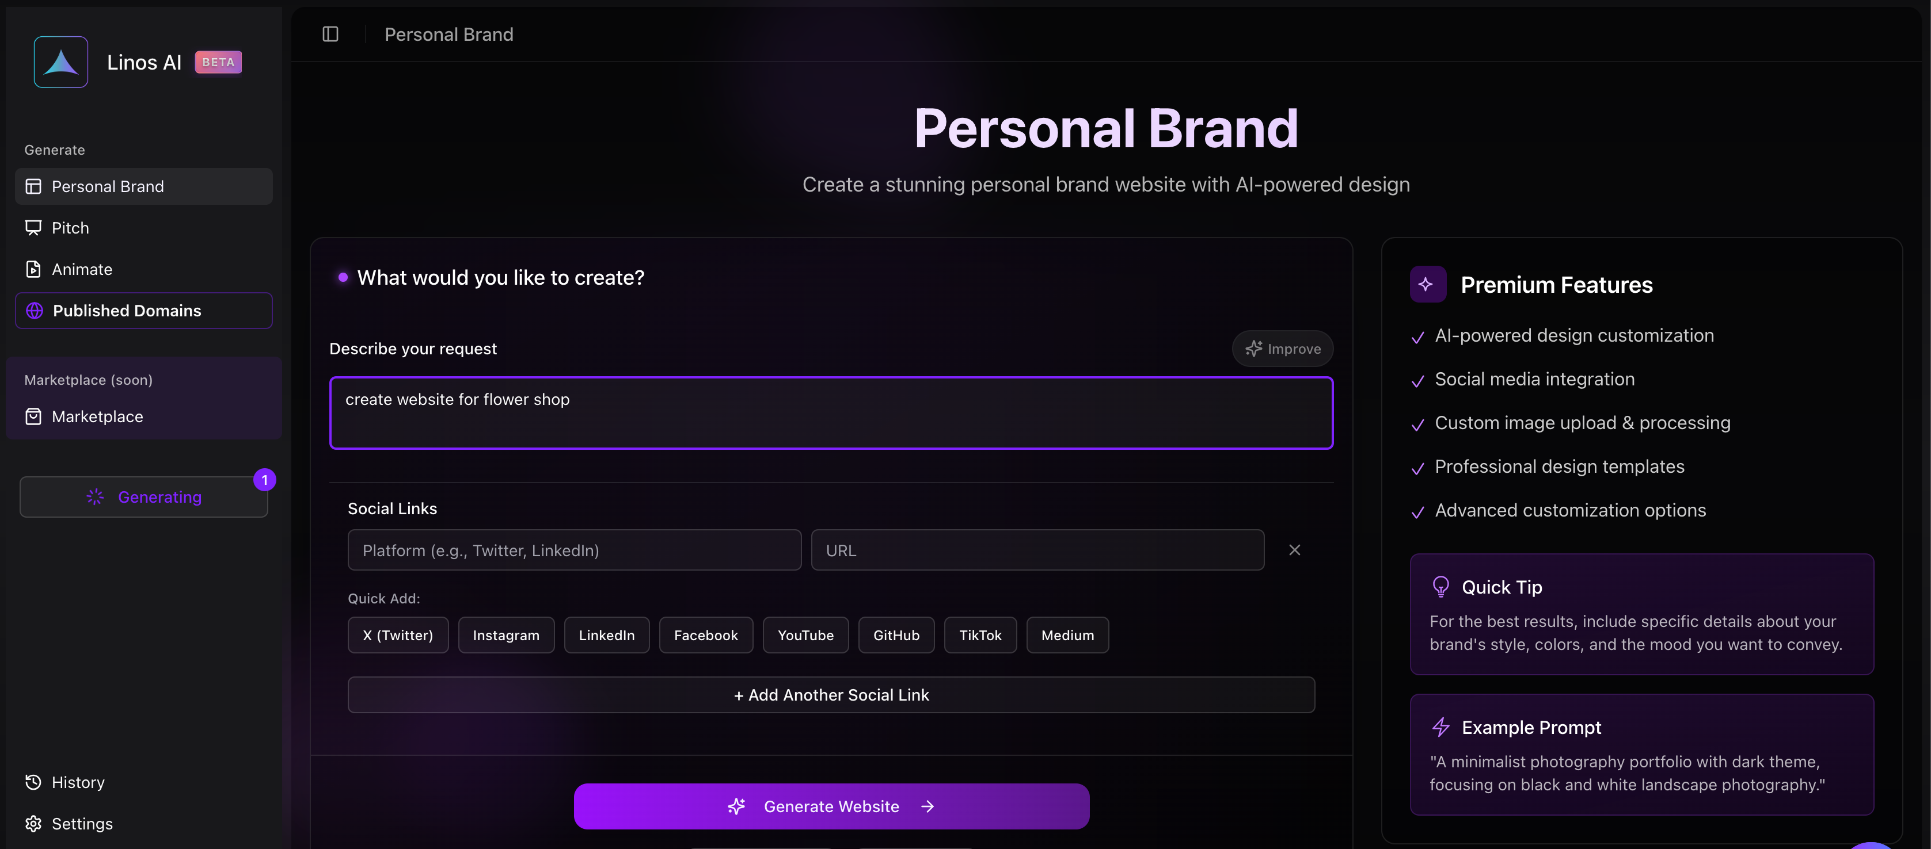Select Personal Brand menu item
Screen dimensions: 1931x849
coord(143,186)
